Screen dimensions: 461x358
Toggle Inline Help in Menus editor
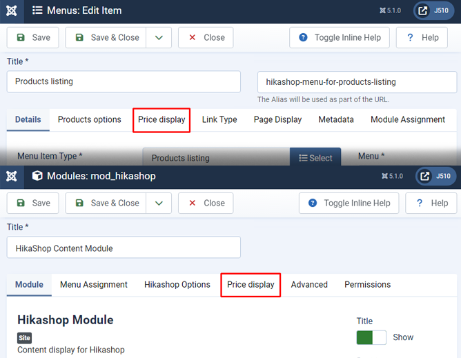340,38
